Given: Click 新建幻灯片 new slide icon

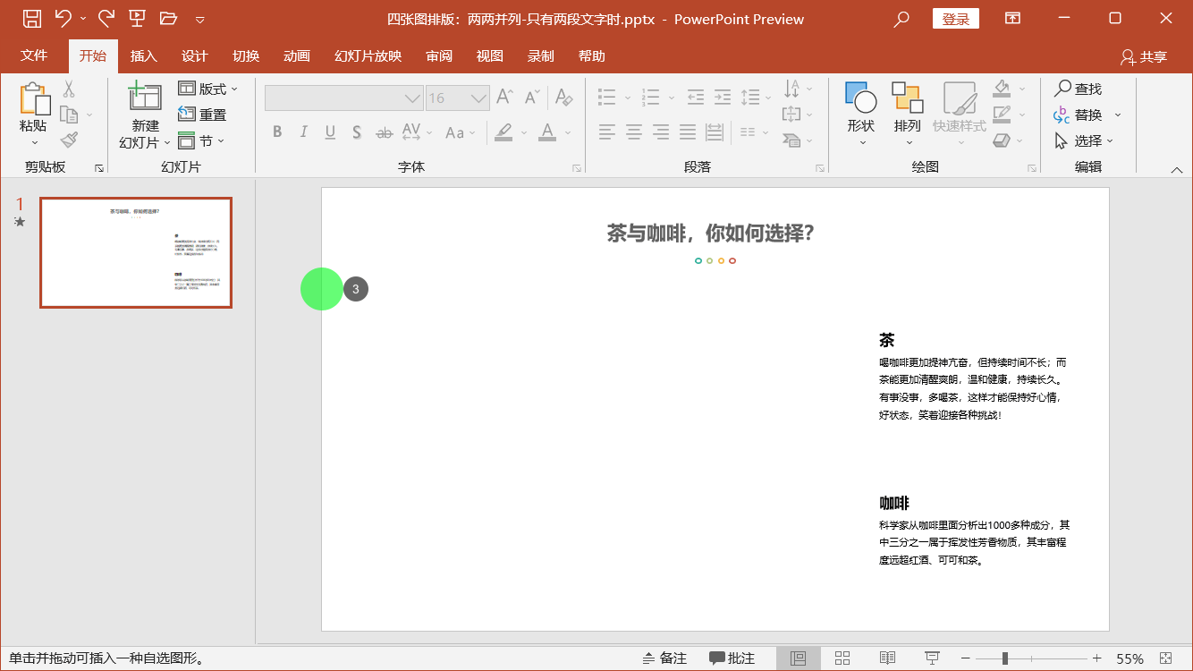Looking at the screenshot, I should [x=145, y=97].
